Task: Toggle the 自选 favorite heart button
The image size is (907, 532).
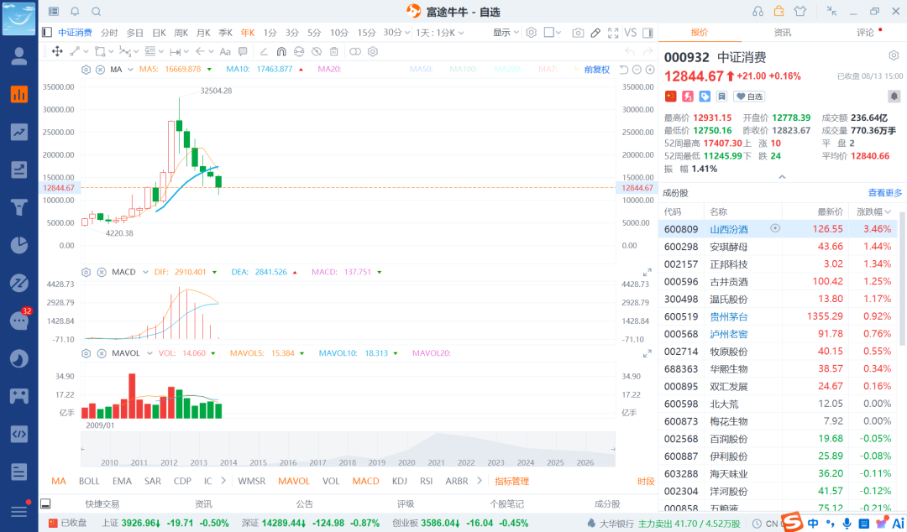Action: tap(750, 96)
